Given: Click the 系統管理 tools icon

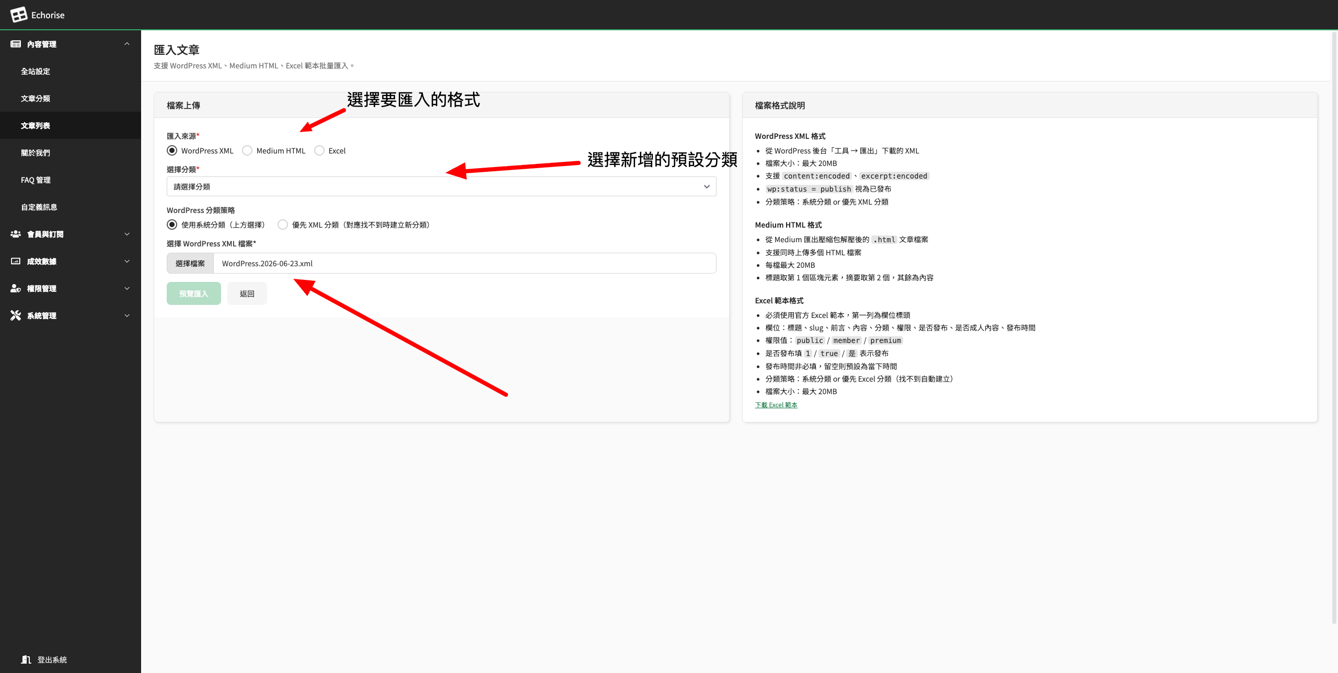Looking at the screenshot, I should pos(16,316).
